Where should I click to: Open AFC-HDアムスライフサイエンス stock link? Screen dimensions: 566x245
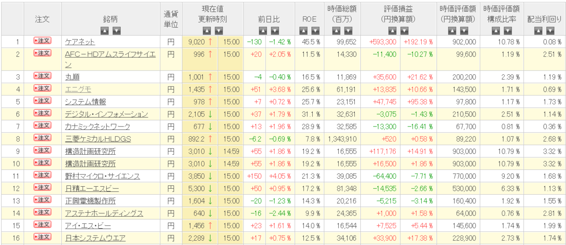click(110, 59)
